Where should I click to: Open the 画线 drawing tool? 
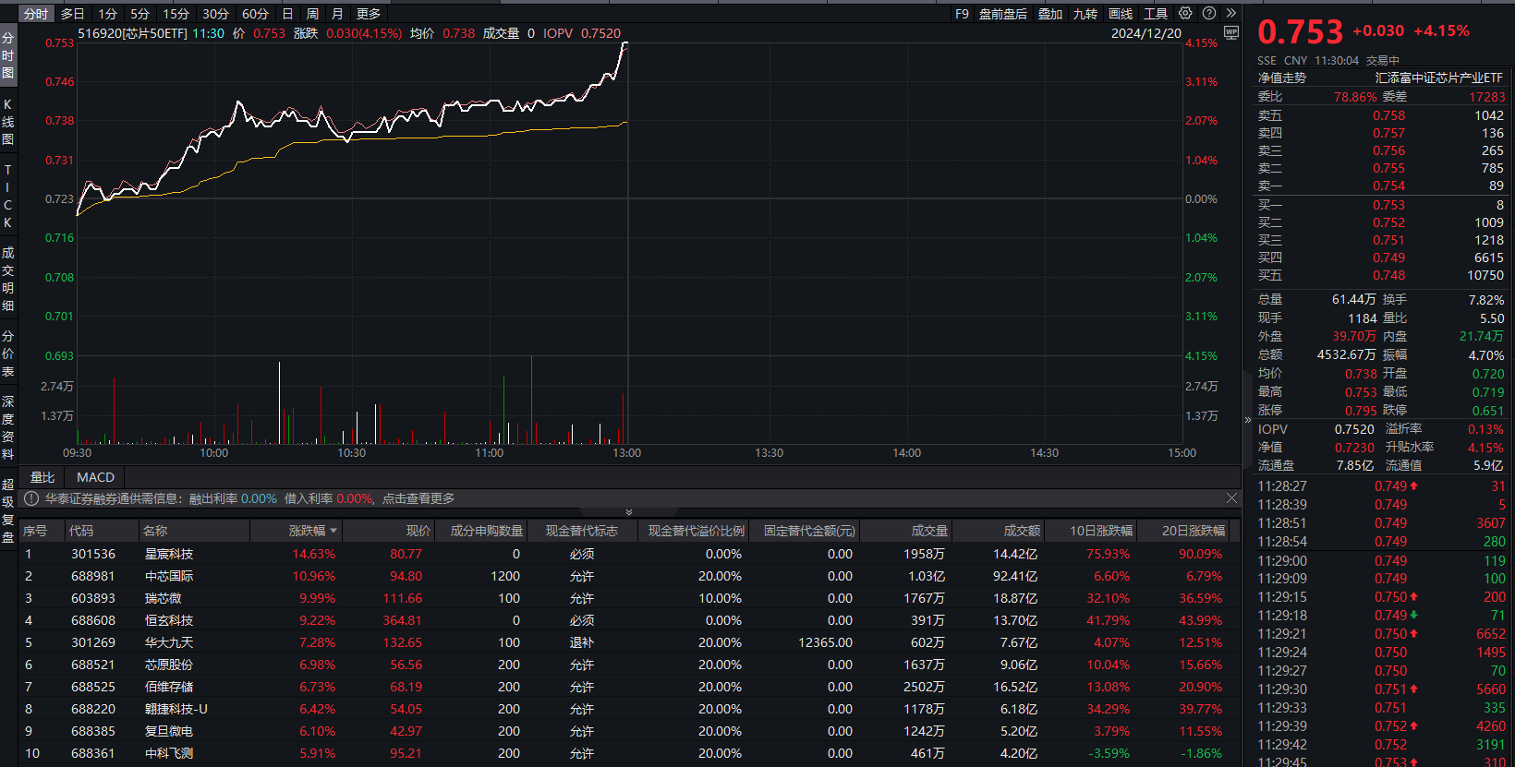(x=1120, y=14)
